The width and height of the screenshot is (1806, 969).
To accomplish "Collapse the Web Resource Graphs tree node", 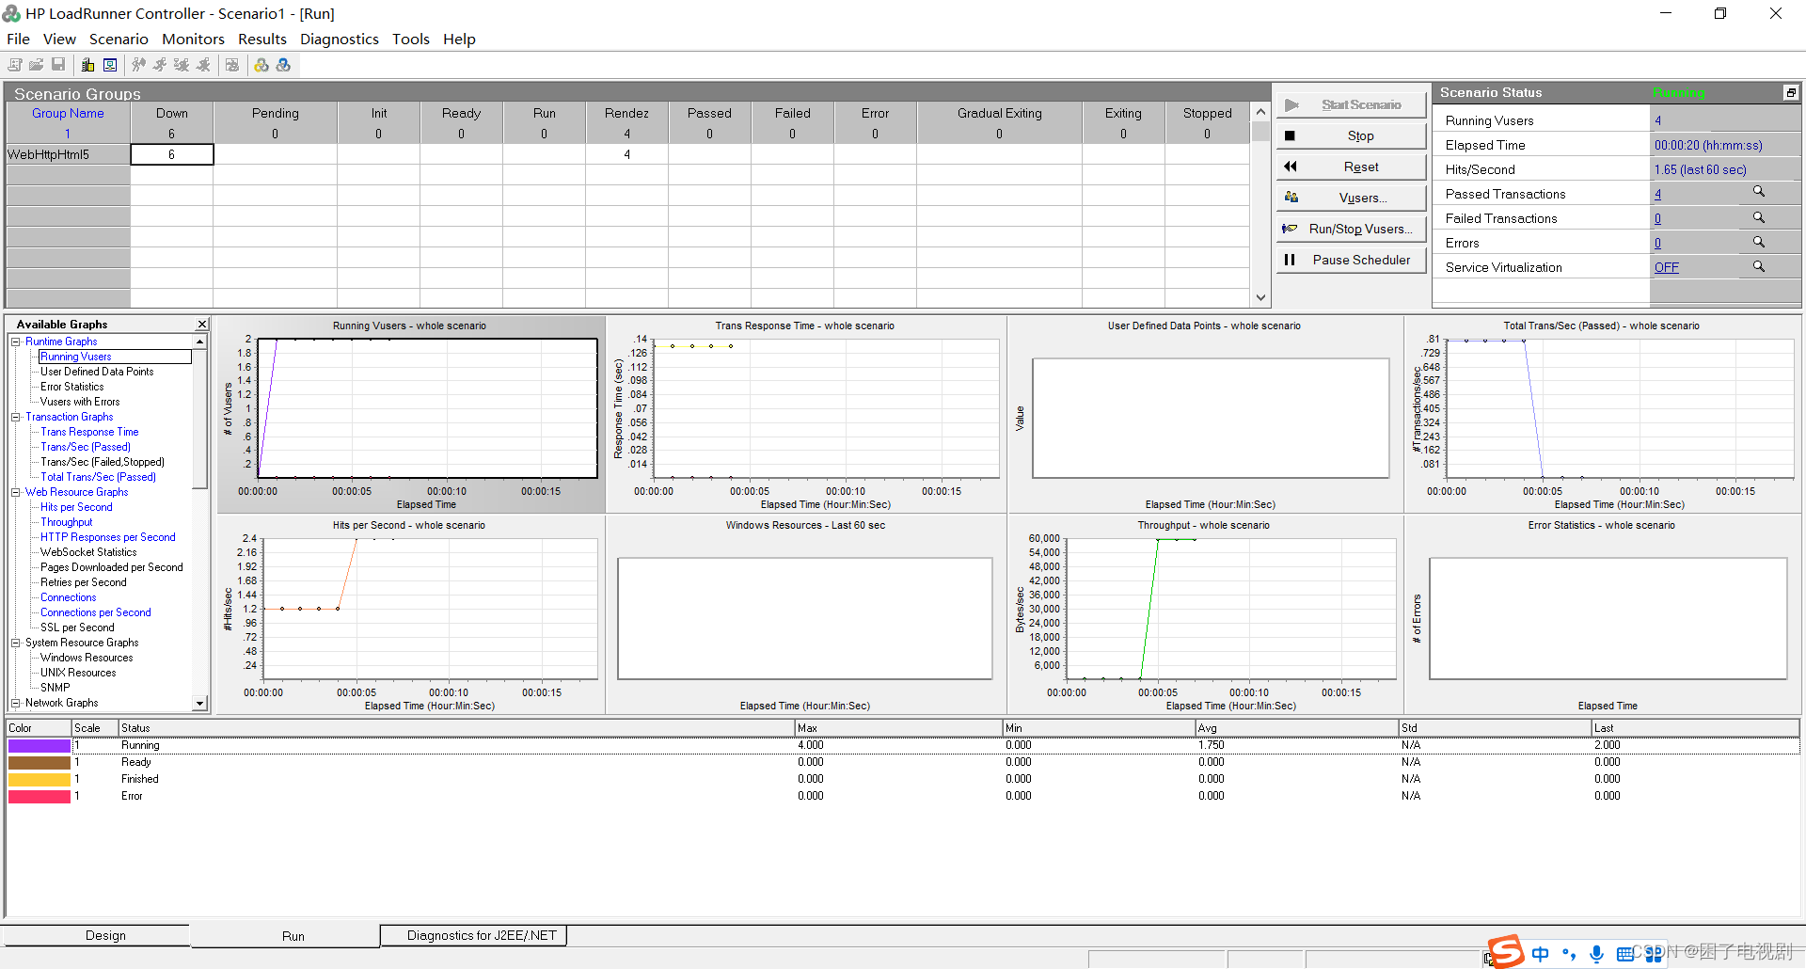I will click(16, 492).
